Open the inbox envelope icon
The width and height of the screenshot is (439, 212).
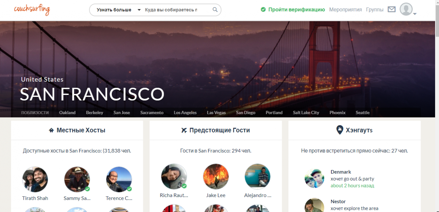point(391,9)
